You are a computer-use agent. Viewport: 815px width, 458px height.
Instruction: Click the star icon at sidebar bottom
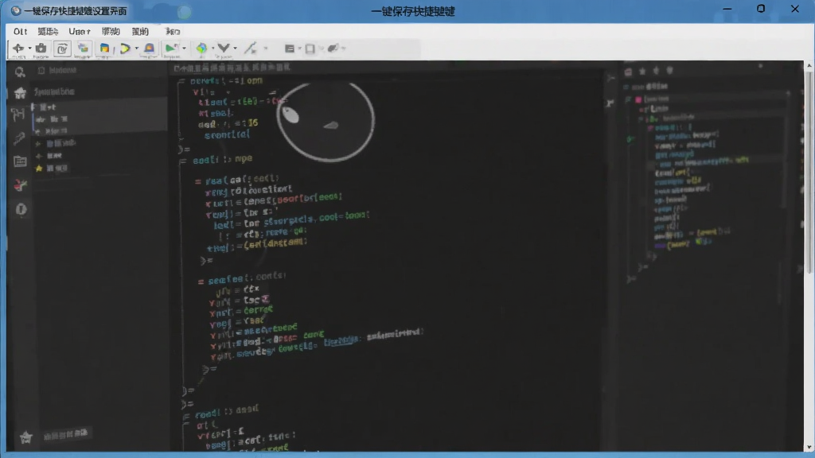[25, 438]
